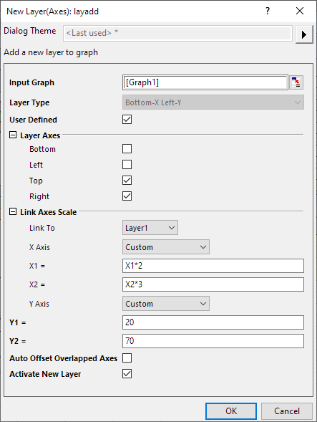Collapse the Layer Axes section
The height and width of the screenshot is (422, 317).
13,135
